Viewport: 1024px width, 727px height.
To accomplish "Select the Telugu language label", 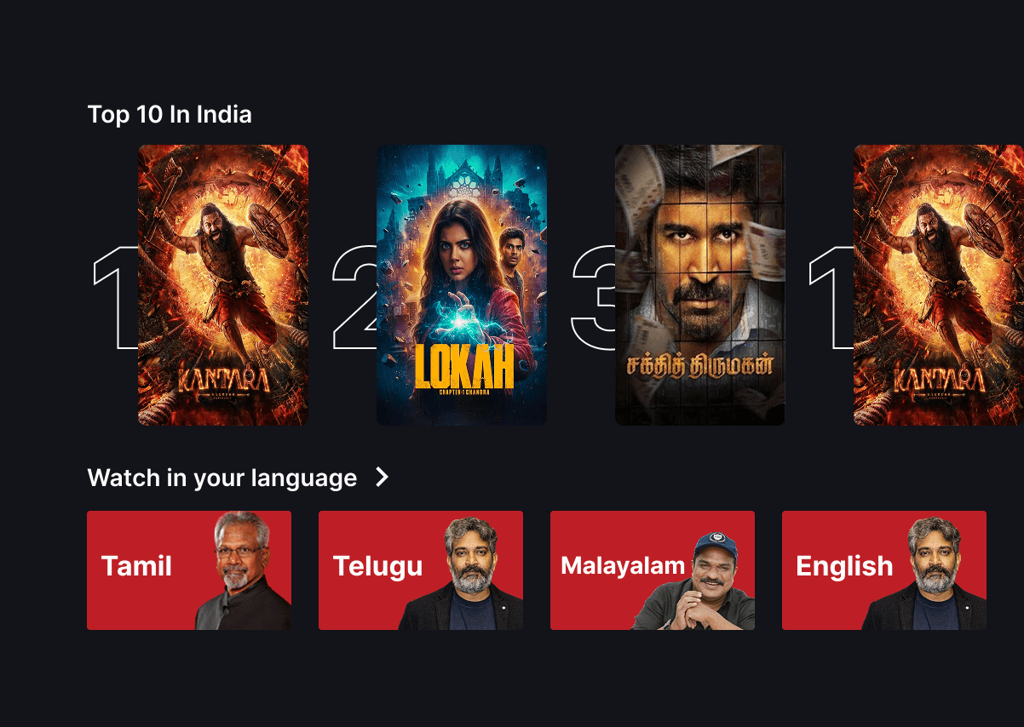I will (x=377, y=566).
